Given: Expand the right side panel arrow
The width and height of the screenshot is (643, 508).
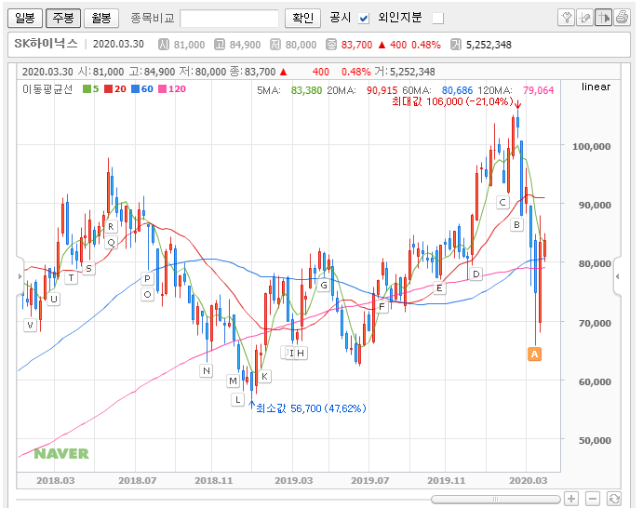Looking at the screenshot, I should pyautogui.click(x=618, y=276).
